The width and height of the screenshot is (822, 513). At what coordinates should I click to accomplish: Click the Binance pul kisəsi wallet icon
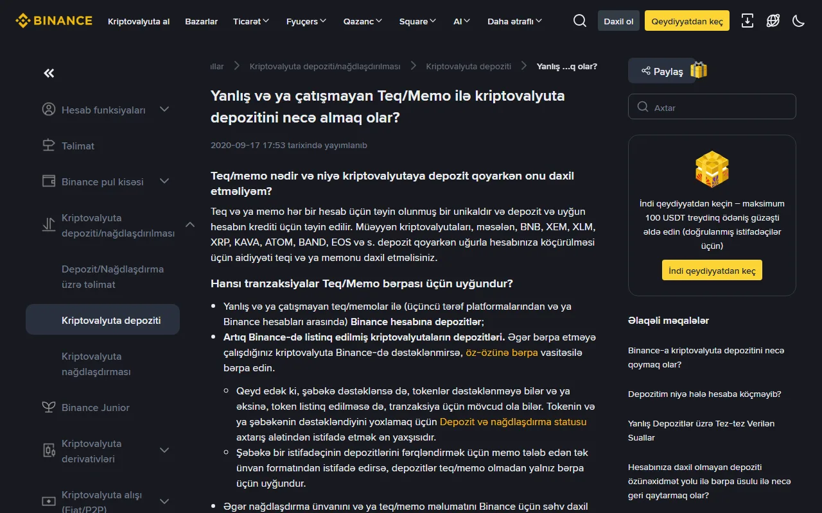click(49, 181)
